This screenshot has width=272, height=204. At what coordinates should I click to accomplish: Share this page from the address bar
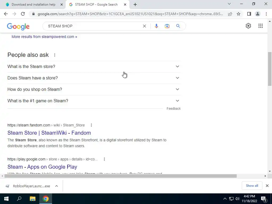coord(230,14)
